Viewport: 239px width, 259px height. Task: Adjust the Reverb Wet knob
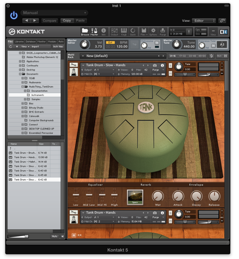click(x=158, y=197)
